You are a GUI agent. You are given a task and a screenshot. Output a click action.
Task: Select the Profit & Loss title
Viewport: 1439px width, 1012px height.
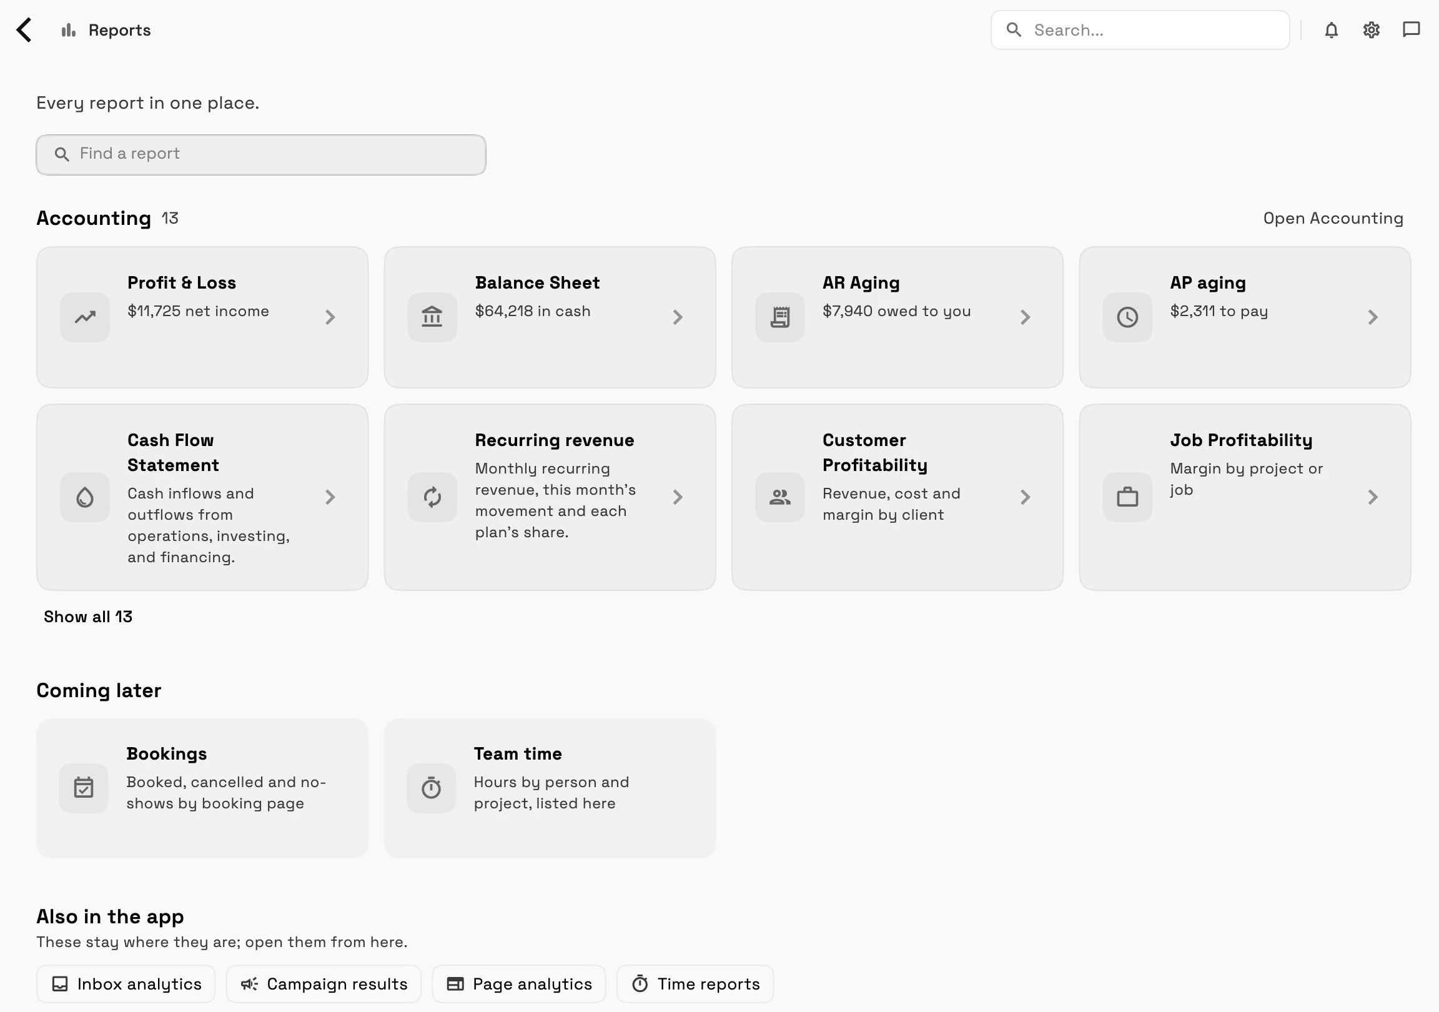pos(182,283)
